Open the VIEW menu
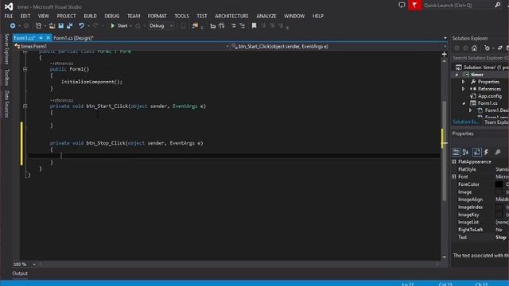This screenshot has height=286, width=509. click(43, 16)
